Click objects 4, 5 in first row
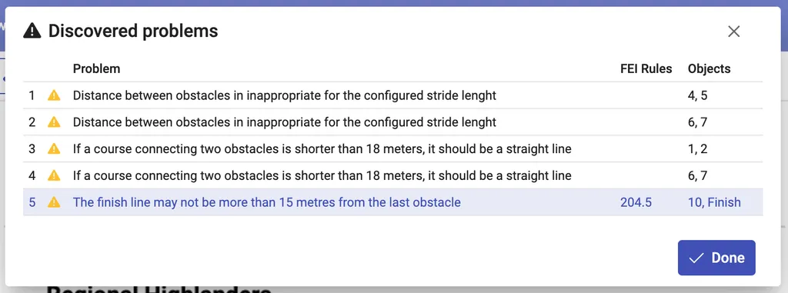788x293 pixels. [697, 95]
